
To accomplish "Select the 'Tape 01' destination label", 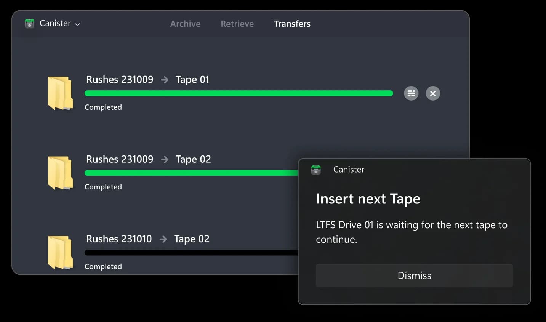I will [192, 80].
